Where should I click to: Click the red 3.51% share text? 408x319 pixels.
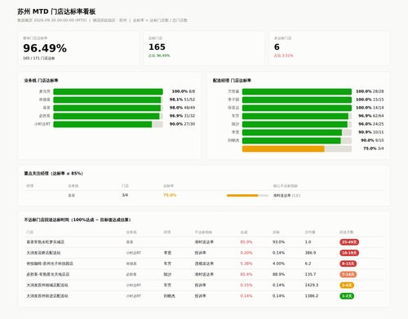283,55
